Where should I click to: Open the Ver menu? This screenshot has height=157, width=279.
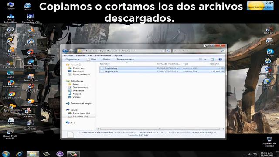(x=90, y=55)
